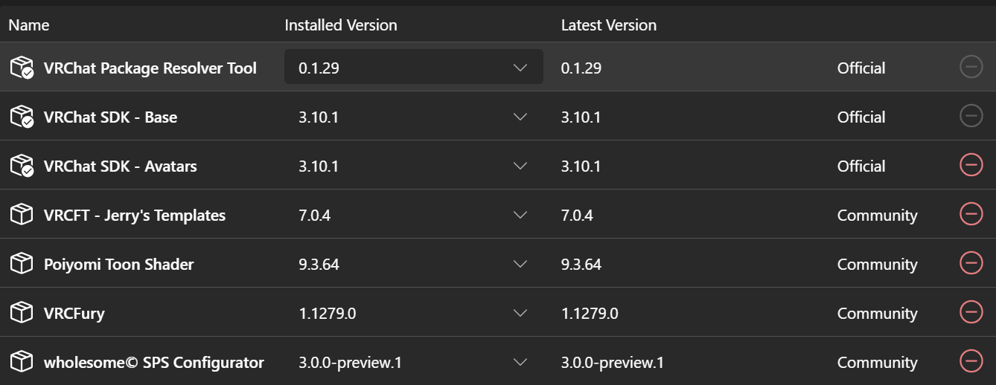Remove VRChat SDK - Avatars package
The width and height of the screenshot is (996, 385).
[x=971, y=165]
